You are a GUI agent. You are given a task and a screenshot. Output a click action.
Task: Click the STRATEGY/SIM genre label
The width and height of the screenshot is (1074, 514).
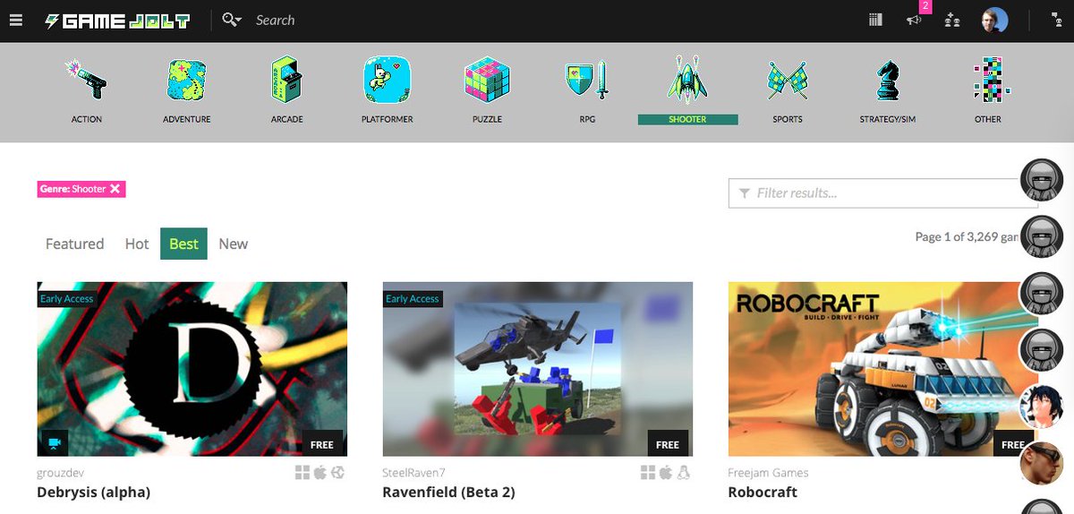point(888,119)
